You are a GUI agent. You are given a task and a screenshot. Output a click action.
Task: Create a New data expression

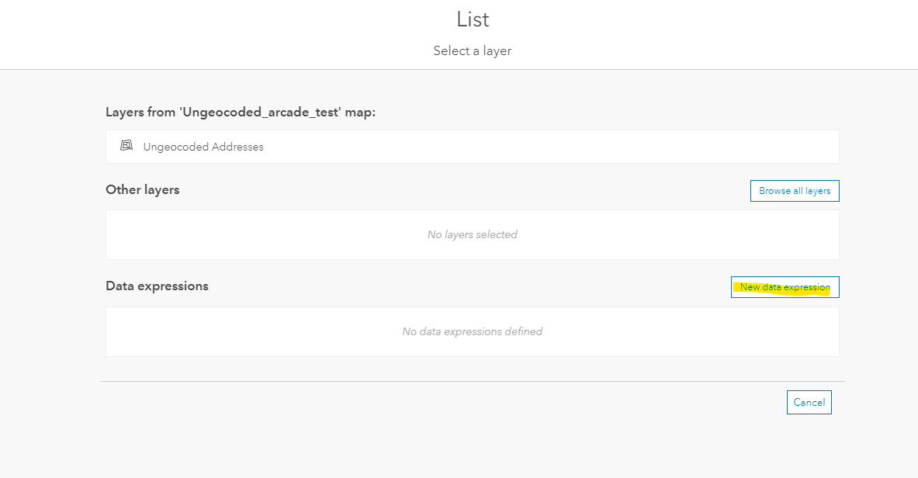pyautogui.click(x=785, y=287)
